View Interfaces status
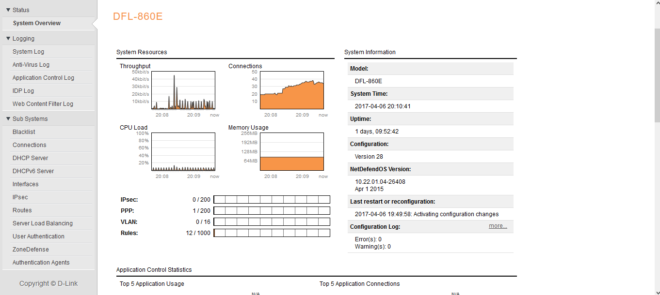 tap(25, 184)
